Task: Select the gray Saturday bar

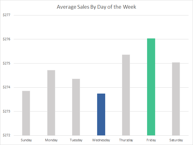Action: [176, 99]
